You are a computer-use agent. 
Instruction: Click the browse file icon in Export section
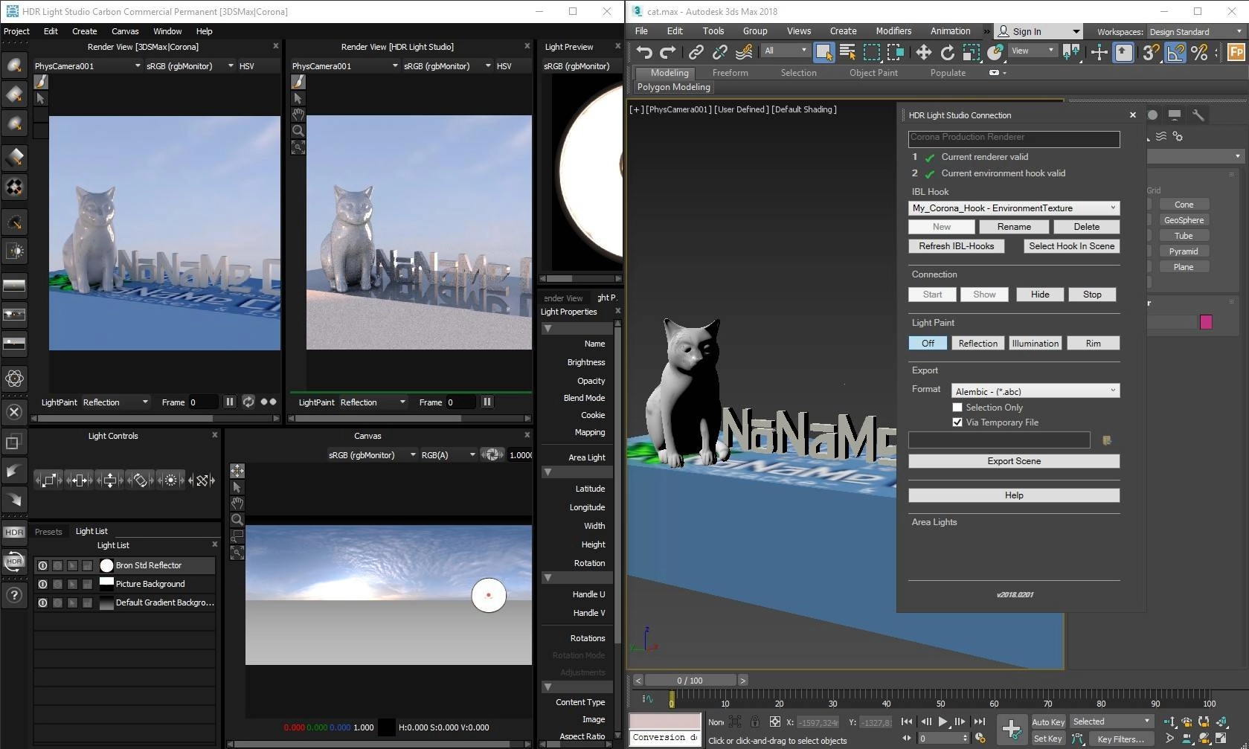pyautogui.click(x=1107, y=440)
